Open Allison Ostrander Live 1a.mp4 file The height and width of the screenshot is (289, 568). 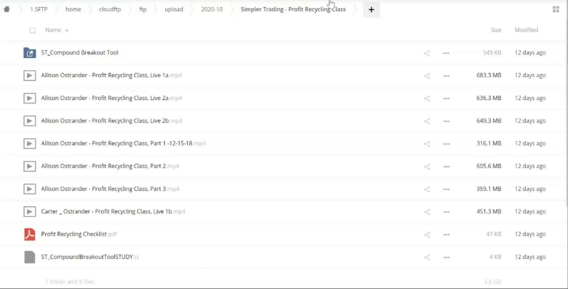click(x=111, y=75)
